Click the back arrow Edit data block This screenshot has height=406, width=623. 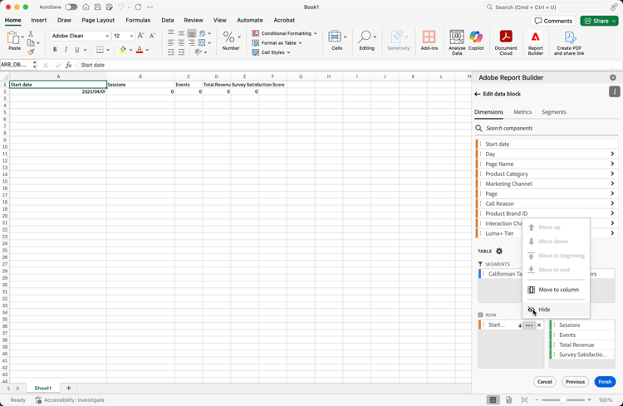477,94
